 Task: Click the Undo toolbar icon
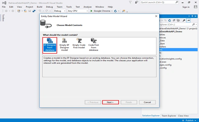coord(40,11)
